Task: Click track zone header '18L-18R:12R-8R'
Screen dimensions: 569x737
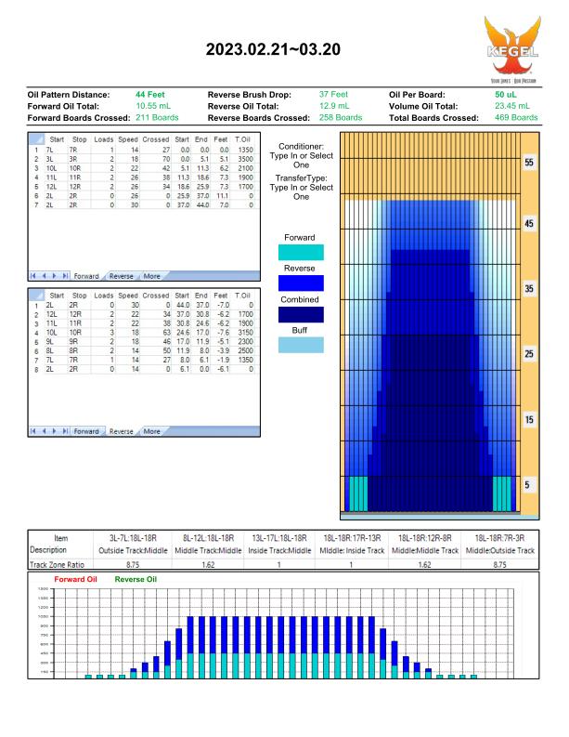Action: [x=424, y=538]
